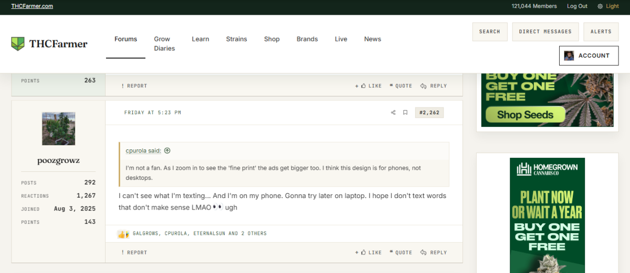Go to the Learn menu

click(x=201, y=39)
